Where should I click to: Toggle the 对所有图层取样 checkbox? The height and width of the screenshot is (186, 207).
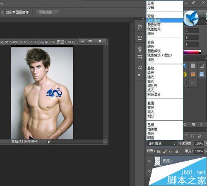pyautogui.click(x=2, y=12)
